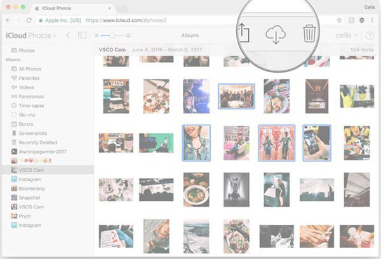
Task: Toggle the sidebar panel visibility
Action: click(x=82, y=35)
